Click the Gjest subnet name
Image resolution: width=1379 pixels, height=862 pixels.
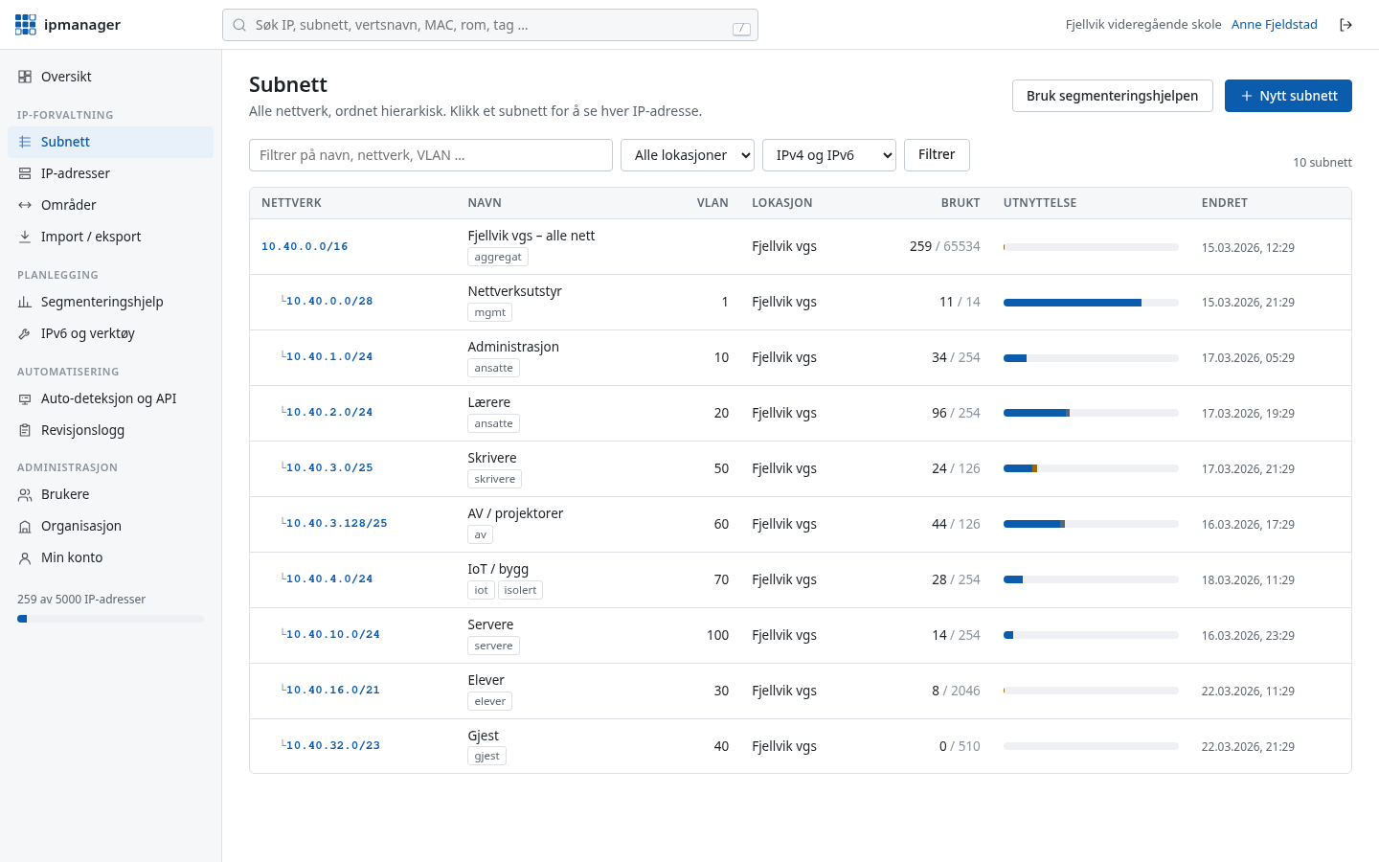coord(483,736)
